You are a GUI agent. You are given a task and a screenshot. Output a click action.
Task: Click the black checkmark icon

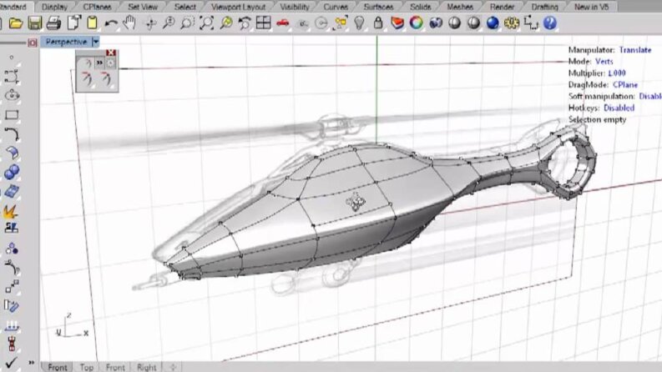coord(11,362)
